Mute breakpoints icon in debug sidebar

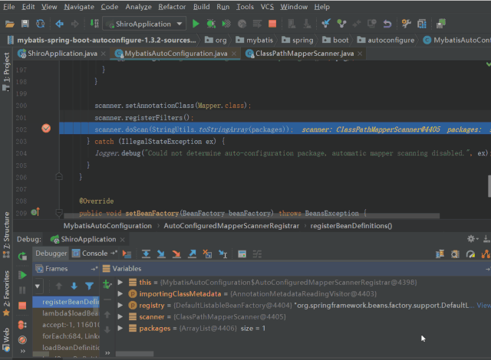22,339
